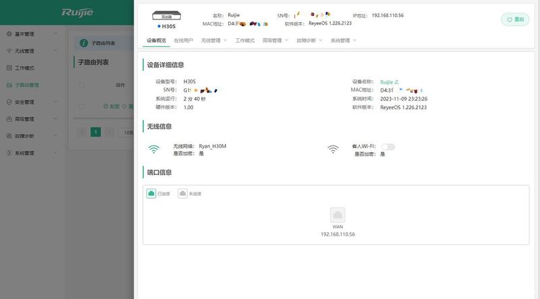
Task: Switch to the 在线用户 tab
Action: point(183,40)
